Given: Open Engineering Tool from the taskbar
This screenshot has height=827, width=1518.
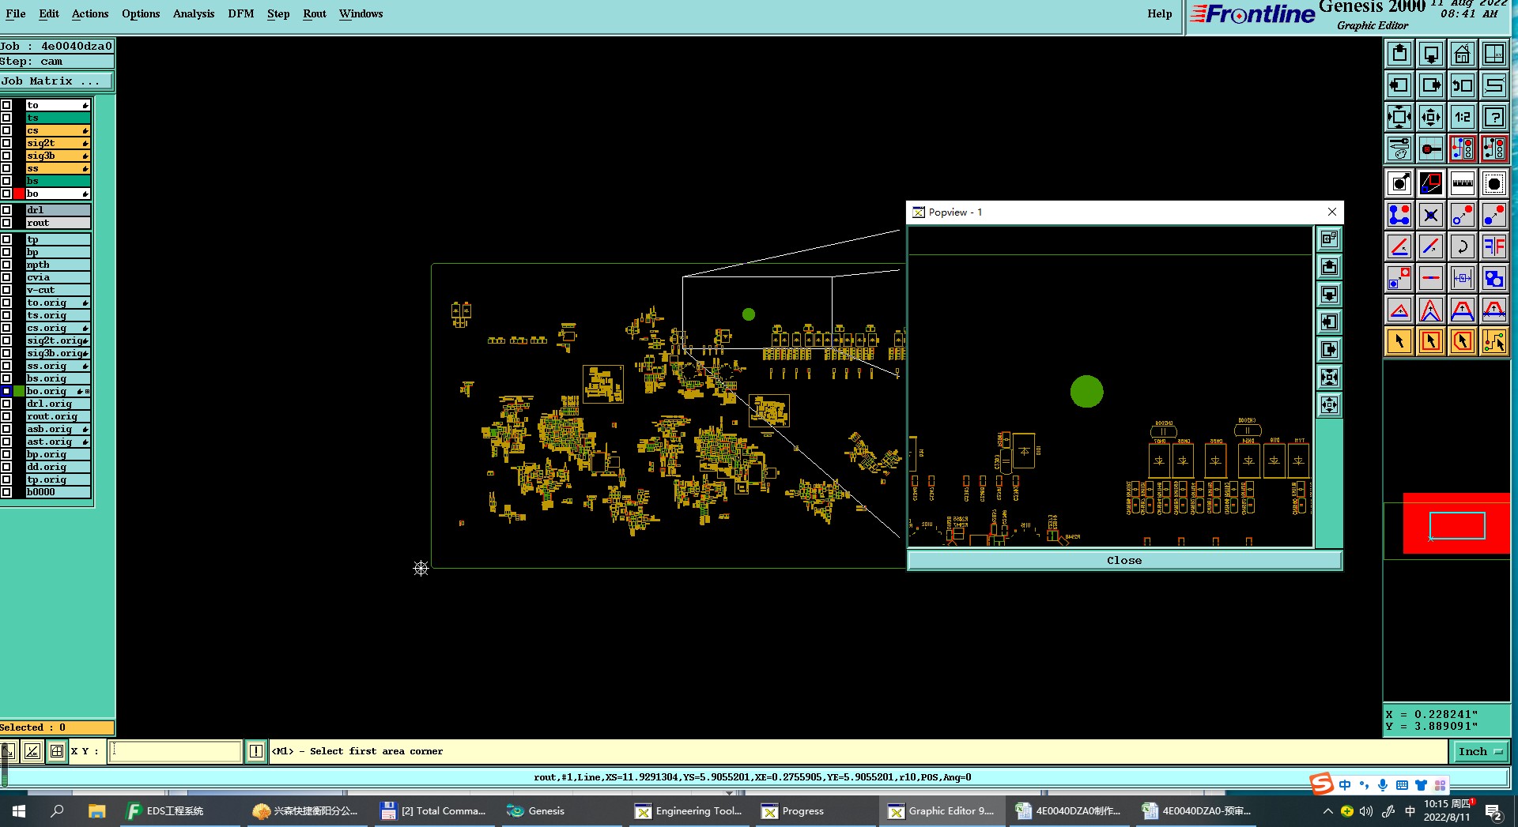Looking at the screenshot, I should [689, 811].
